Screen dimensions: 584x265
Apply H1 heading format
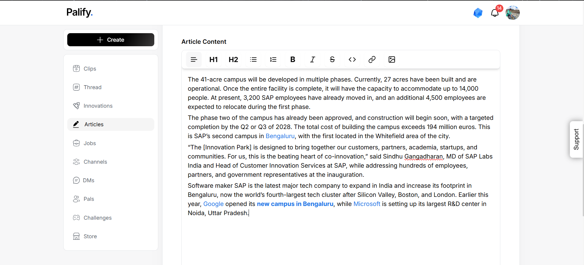[214, 60]
